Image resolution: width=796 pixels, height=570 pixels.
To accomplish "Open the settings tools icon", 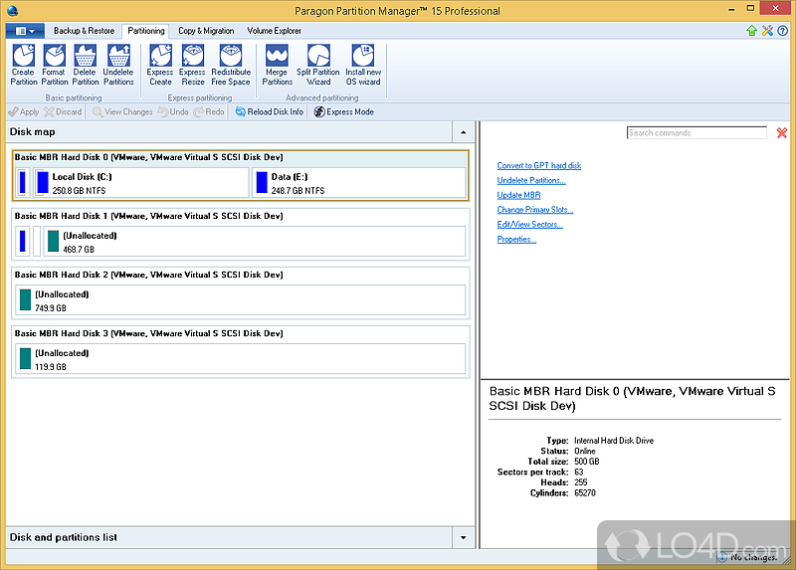I will tap(767, 31).
